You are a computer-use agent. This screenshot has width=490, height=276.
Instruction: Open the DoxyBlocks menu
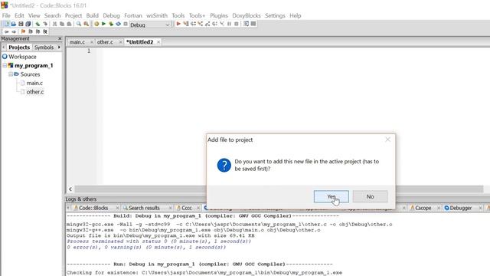247,15
